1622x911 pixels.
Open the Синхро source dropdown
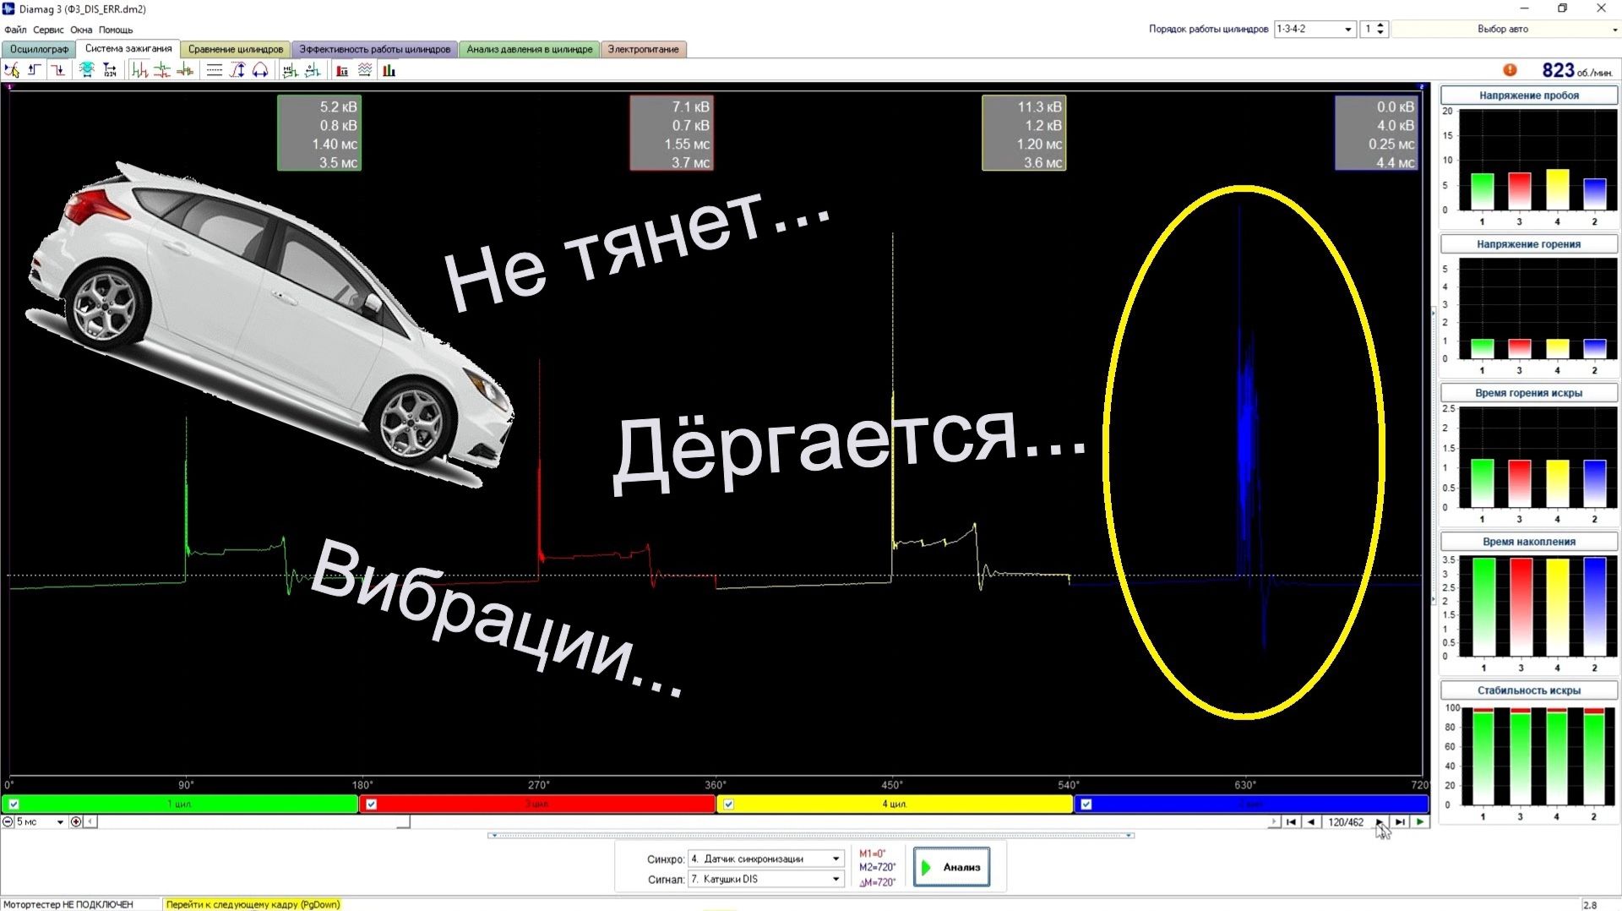(765, 859)
